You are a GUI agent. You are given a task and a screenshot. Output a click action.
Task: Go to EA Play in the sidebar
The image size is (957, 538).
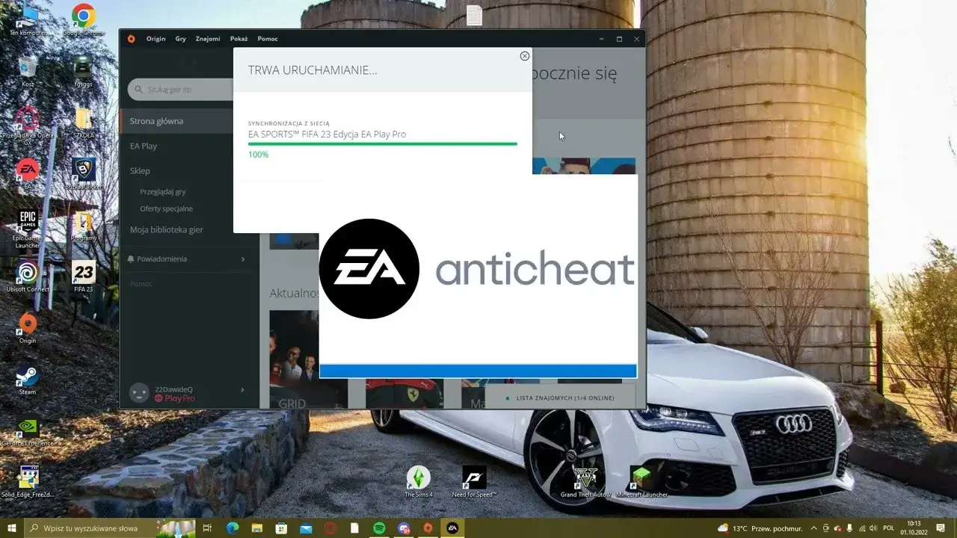point(144,146)
